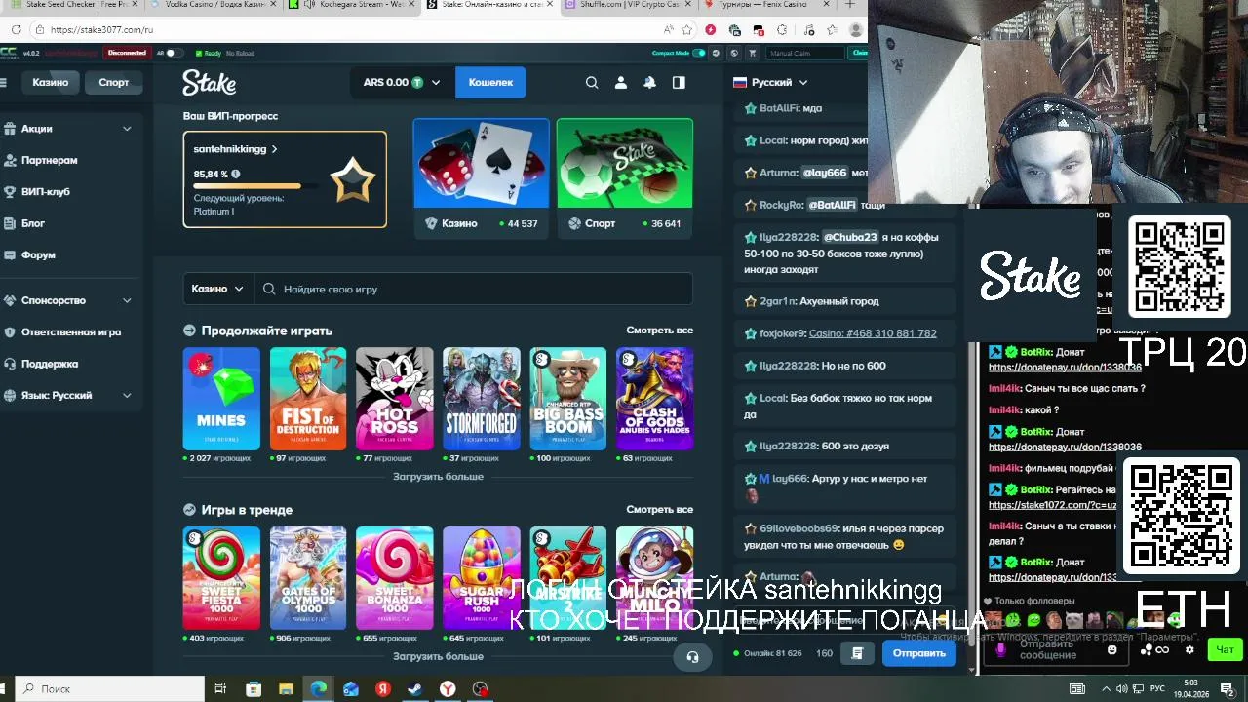Toggle Compact Mode switch
The width and height of the screenshot is (1248, 702).
pos(700,53)
